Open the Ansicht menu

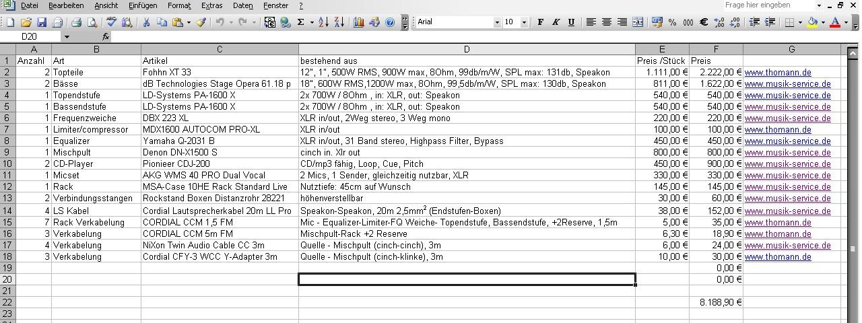(x=106, y=5)
